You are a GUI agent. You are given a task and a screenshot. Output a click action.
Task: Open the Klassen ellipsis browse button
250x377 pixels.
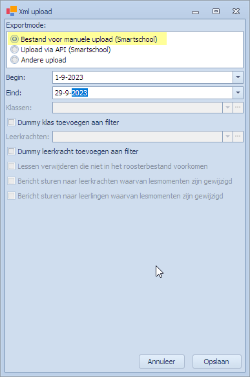(x=238, y=108)
